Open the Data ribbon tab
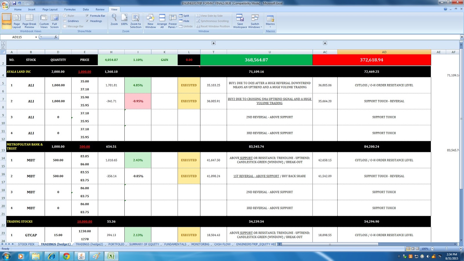464x261 pixels. point(86,10)
